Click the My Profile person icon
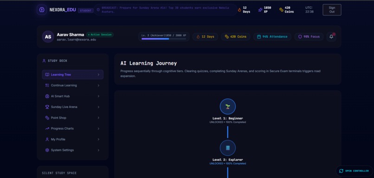Viewport: 374px width, 178px height. click(47, 139)
